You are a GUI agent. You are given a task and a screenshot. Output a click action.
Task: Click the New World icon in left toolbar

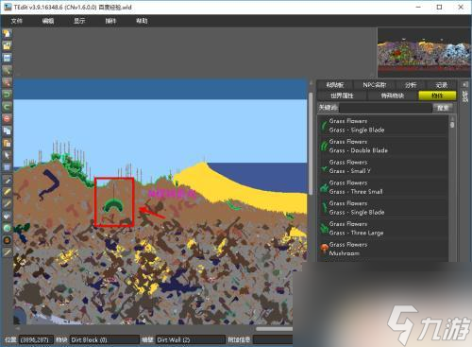(7, 33)
